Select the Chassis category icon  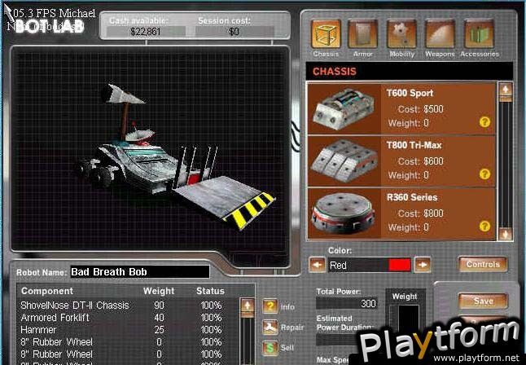pyautogui.click(x=326, y=34)
